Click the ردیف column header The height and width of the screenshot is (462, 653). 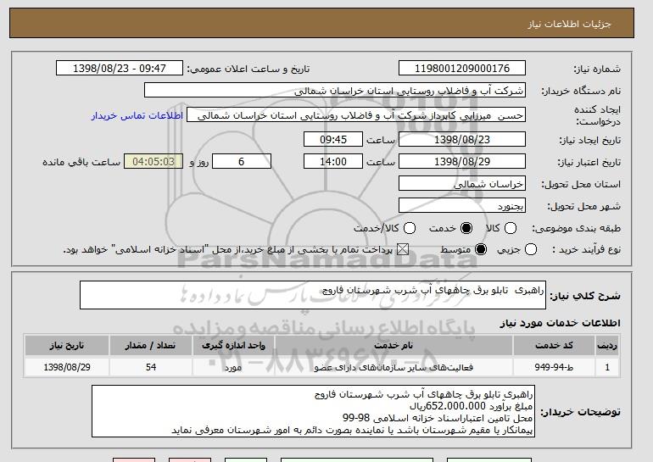[x=607, y=346]
